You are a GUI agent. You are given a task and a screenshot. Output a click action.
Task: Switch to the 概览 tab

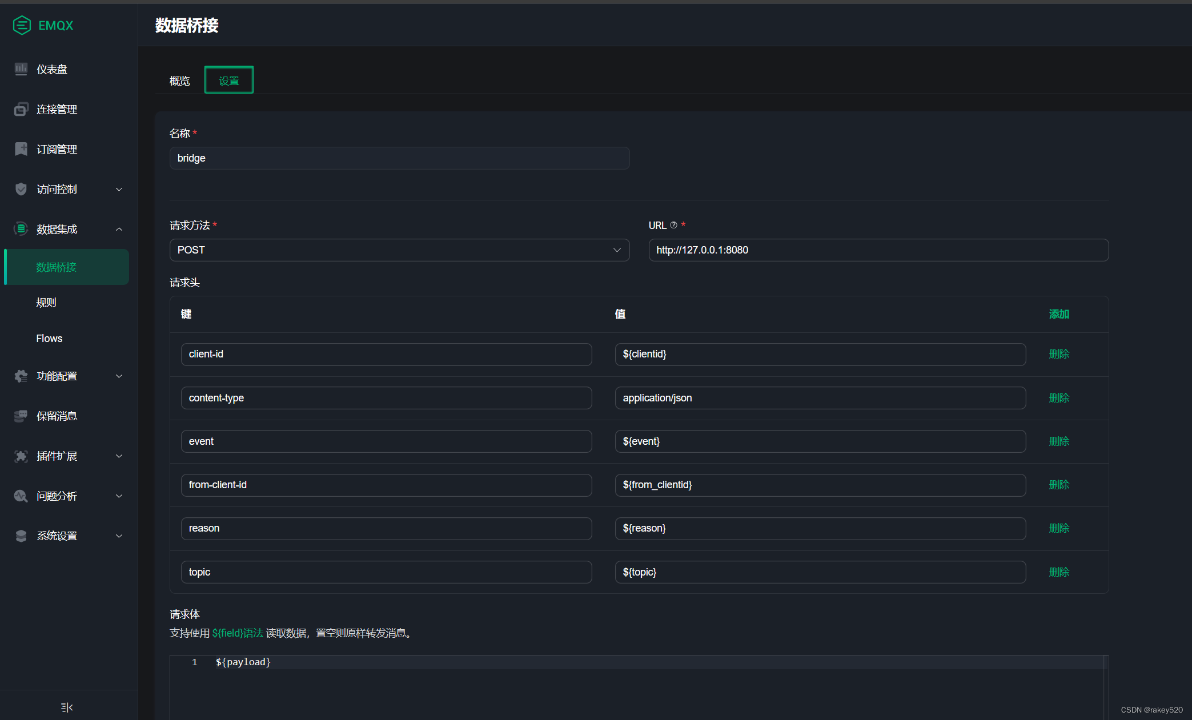(x=179, y=81)
